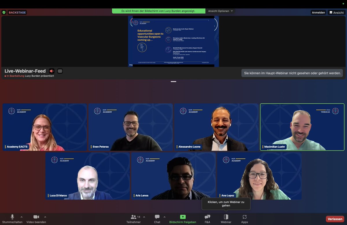
Task: Open Ansicht Optionen dropdown
Action: pyautogui.click(x=220, y=11)
